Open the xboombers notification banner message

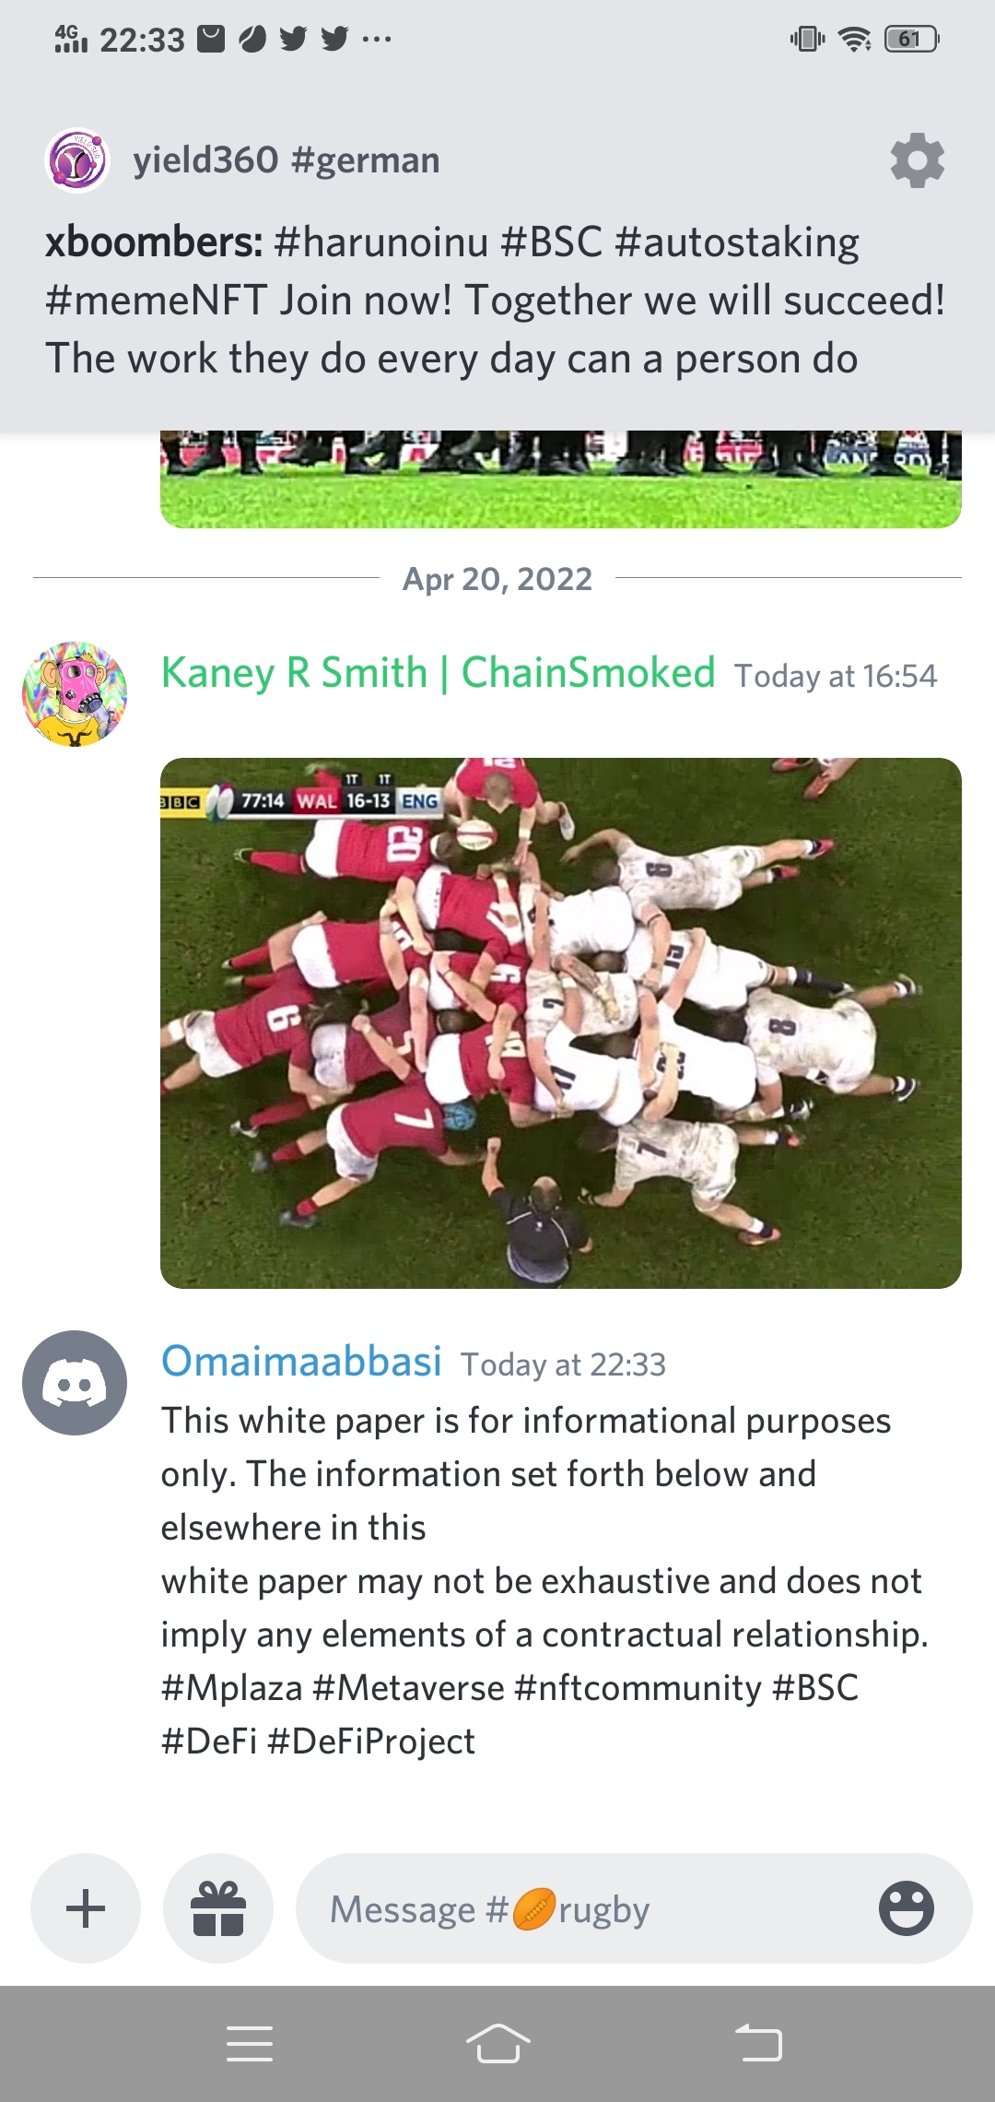coord(496,301)
